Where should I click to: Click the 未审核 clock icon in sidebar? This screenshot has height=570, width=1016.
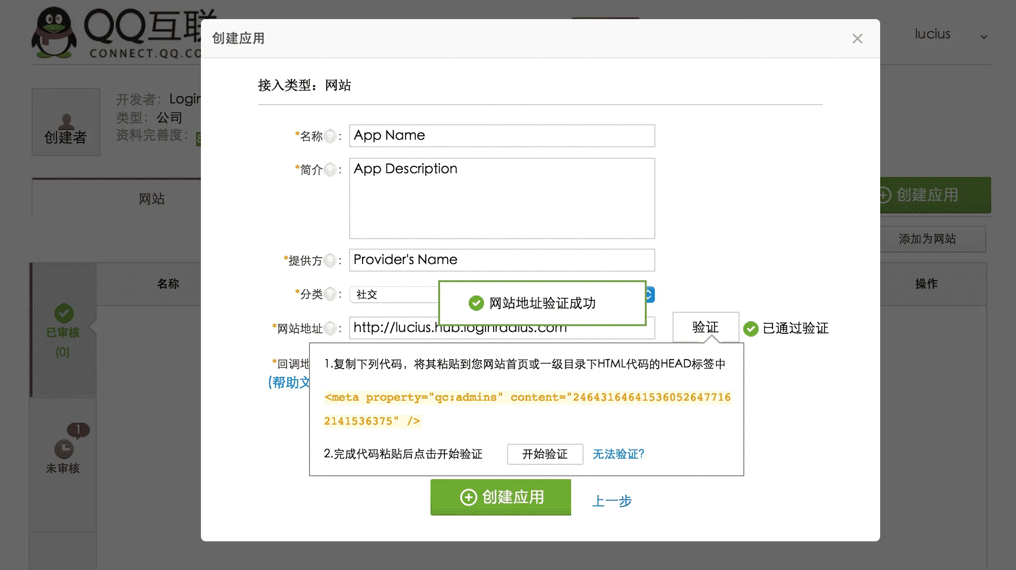point(65,449)
